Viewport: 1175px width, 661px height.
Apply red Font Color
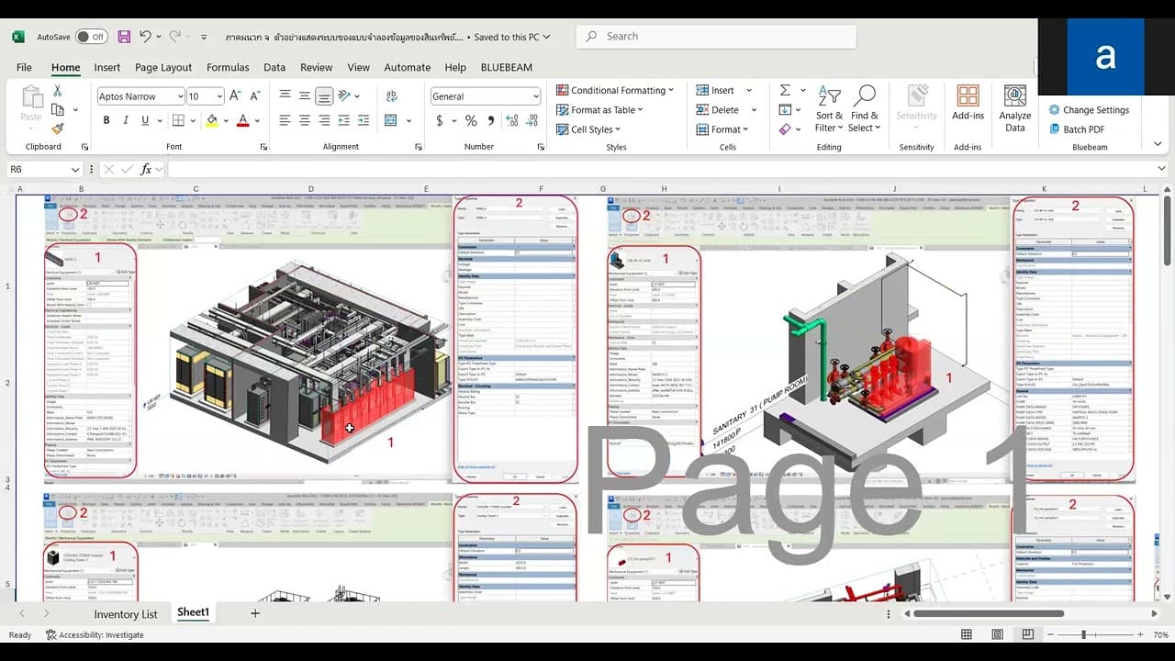[x=243, y=120]
